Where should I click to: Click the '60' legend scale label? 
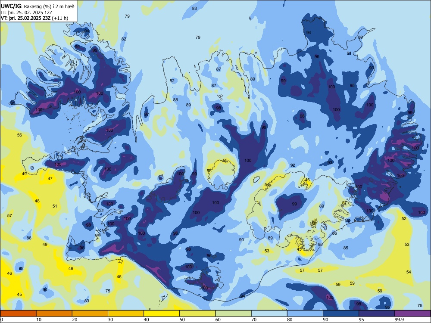coord(218,320)
